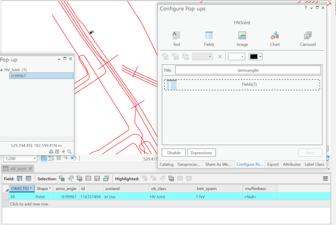
Task: Open Configure Pop-ups help question mark
Action: (x=306, y=8)
